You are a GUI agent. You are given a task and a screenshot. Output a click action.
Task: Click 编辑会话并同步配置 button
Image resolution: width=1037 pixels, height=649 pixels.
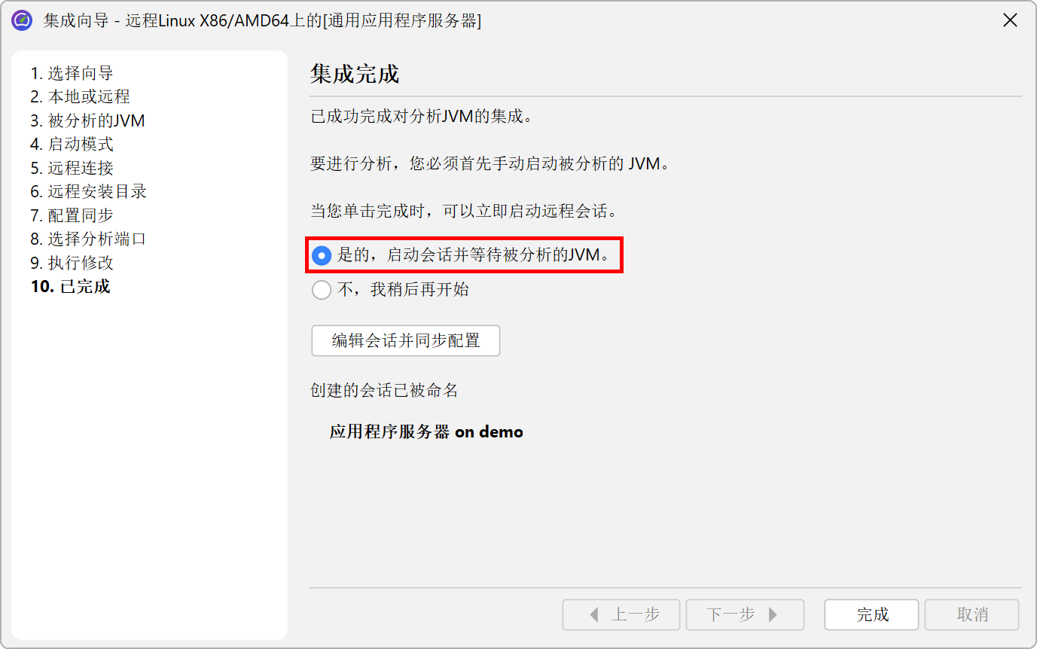tap(406, 340)
